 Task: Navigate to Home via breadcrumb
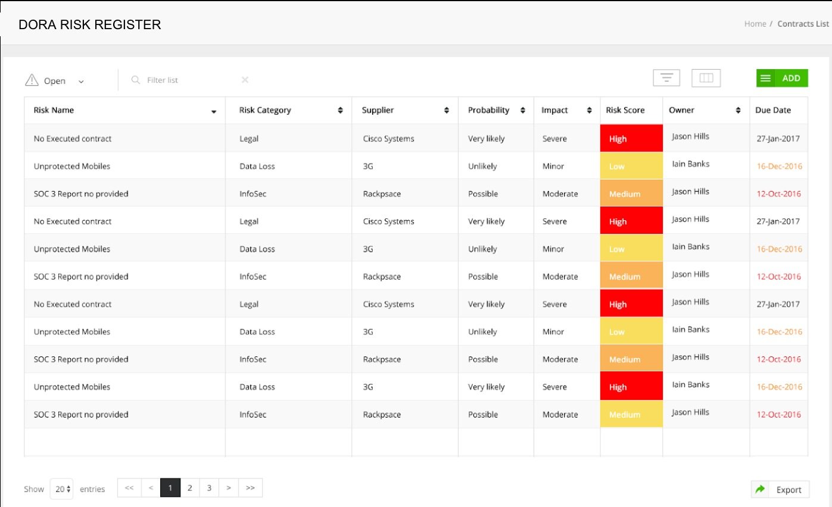pos(755,24)
